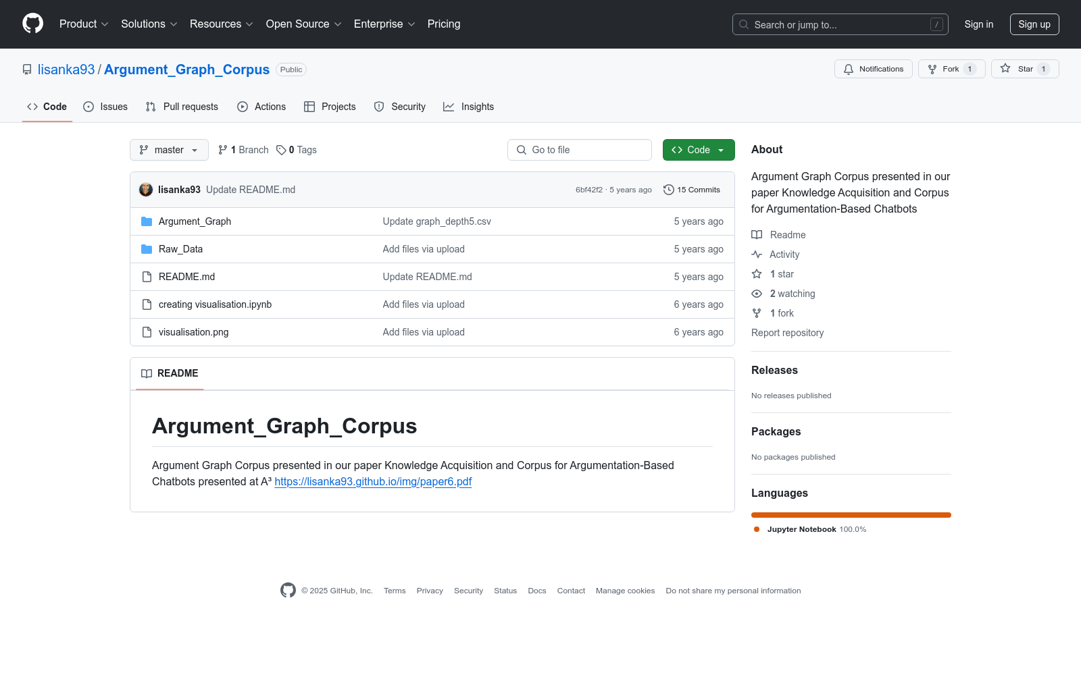The image size is (1081, 675).
Task: Click the Fork icon button
Action: 932,69
